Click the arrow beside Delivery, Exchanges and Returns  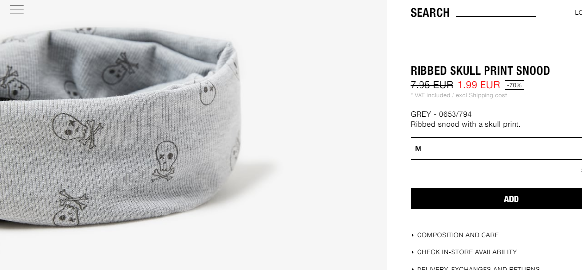tap(413, 268)
